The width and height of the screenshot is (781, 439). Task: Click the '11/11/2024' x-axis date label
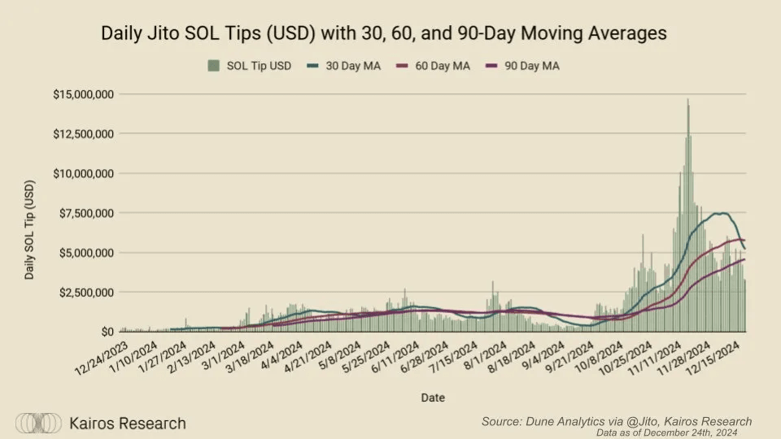tap(656, 359)
